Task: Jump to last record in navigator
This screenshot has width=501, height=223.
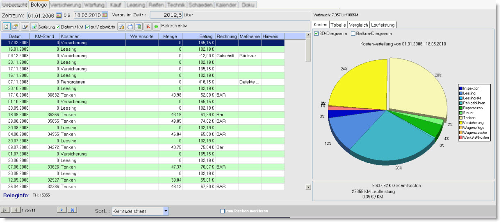Action: point(72,210)
